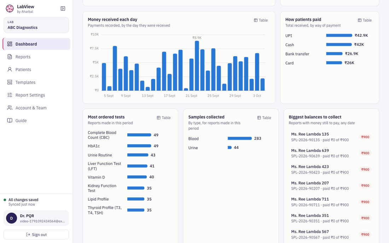Click the 'All changes saved' status text
The height and width of the screenshot is (243, 389).
pyautogui.click(x=23, y=200)
